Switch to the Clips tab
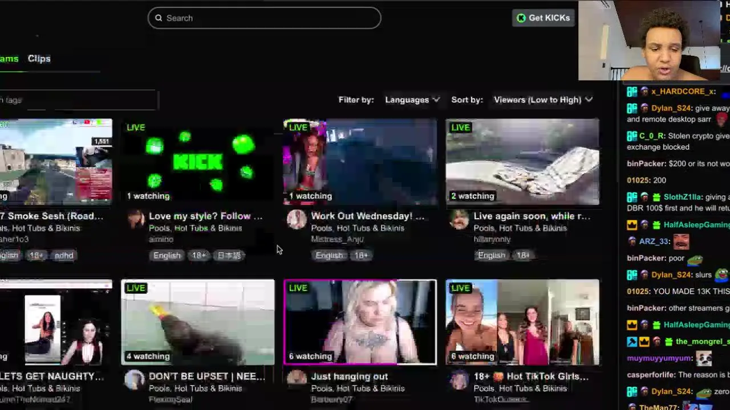 click(x=39, y=59)
